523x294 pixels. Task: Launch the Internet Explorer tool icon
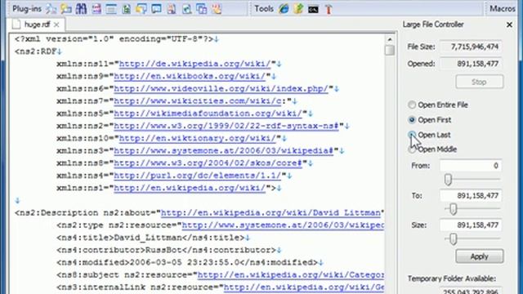pos(284,9)
